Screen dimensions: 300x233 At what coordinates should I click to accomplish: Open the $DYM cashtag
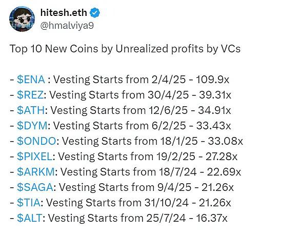(x=32, y=126)
